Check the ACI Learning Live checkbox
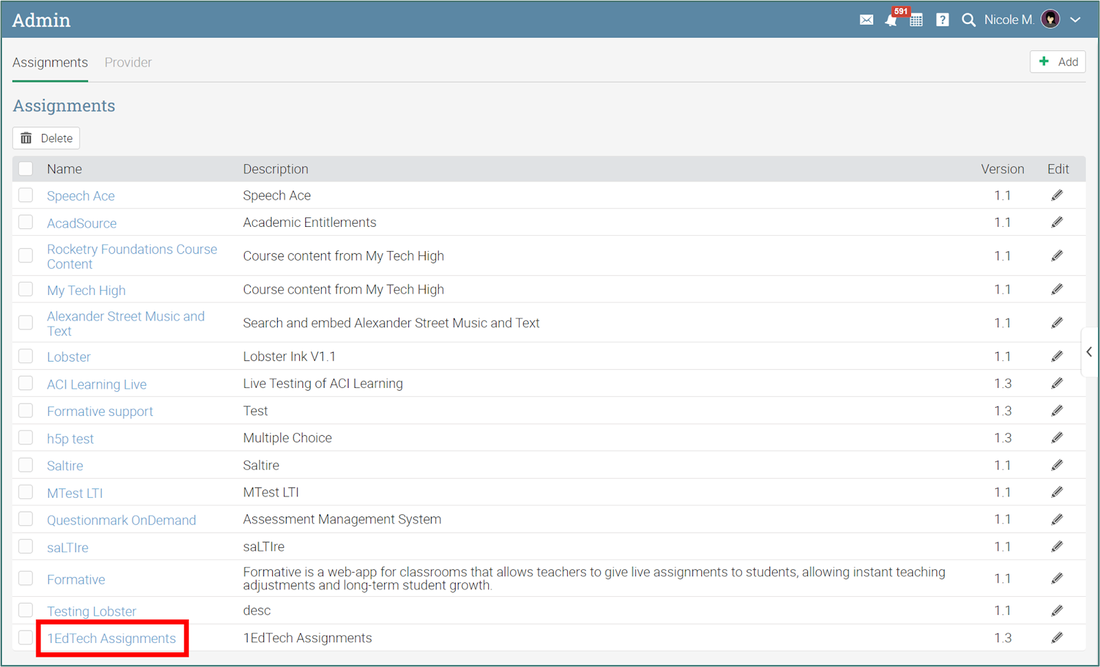 [x=25, y=384]
